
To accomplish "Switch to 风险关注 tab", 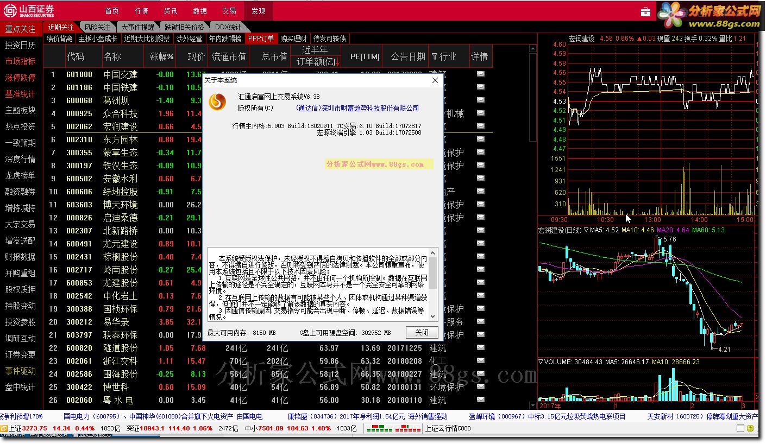I will [x=97, y=27].
